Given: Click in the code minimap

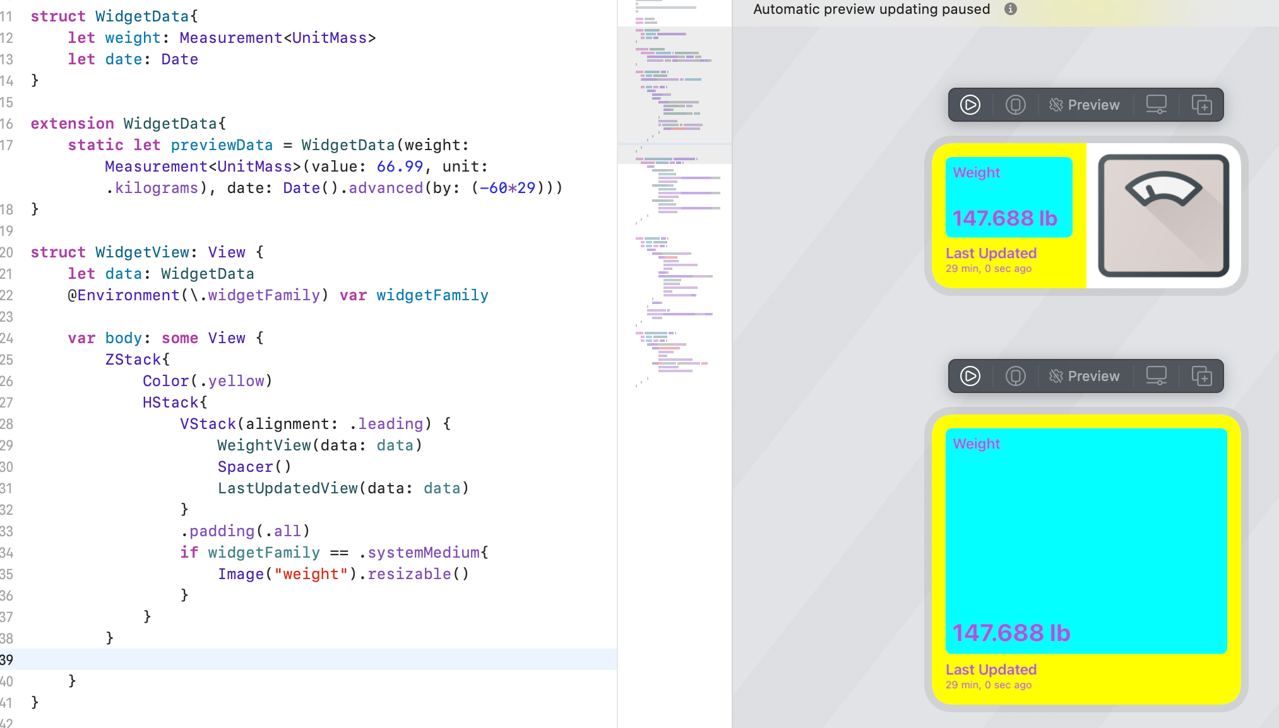Looking at the screenshot, I should click(x=674, y=189).
